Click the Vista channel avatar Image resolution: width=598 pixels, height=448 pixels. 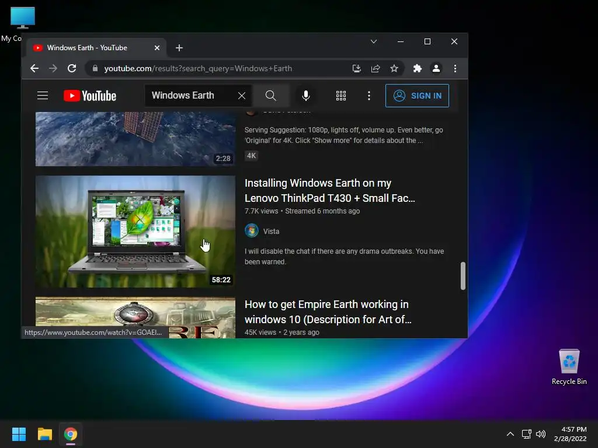(252, 231)
